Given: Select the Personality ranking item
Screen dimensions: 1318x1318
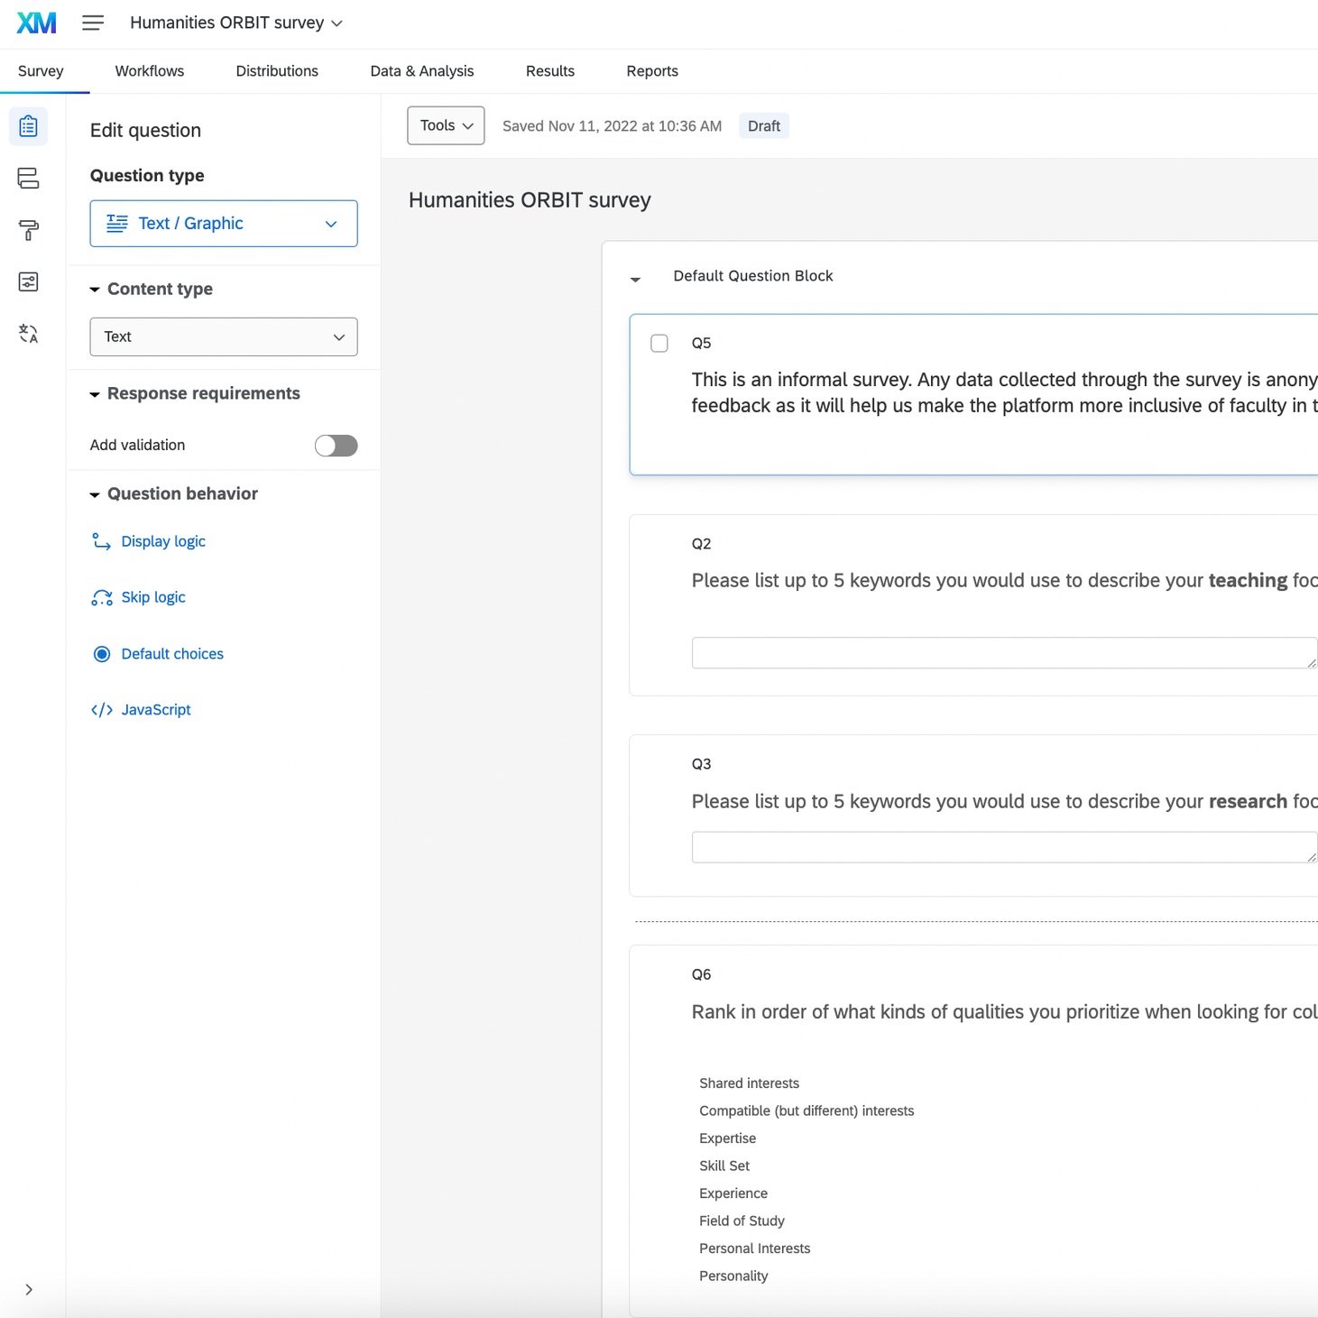Looking at the screenshot, I should tap(733, 1277).
